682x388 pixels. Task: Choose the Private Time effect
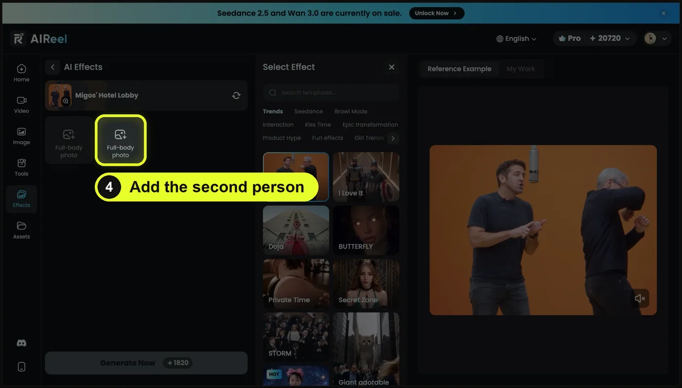(x=296, y=284)
